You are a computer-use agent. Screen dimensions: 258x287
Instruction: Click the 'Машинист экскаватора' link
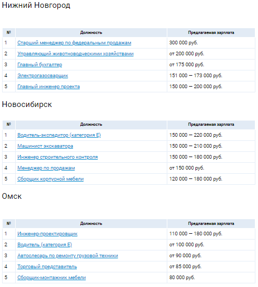click(x=45, y=146)
